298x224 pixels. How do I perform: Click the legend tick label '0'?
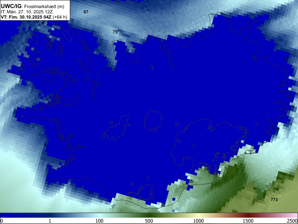2,221
